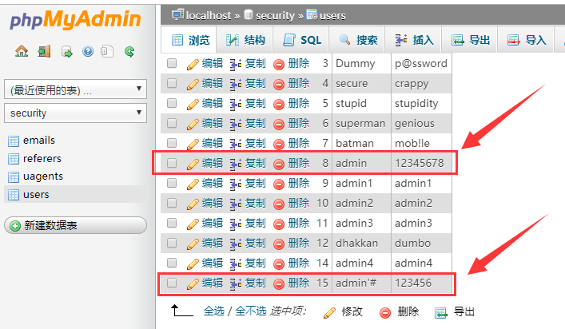Screen dimensions: 565x329
Task: Expand the security database dropdown
Action: click(75, 113)
